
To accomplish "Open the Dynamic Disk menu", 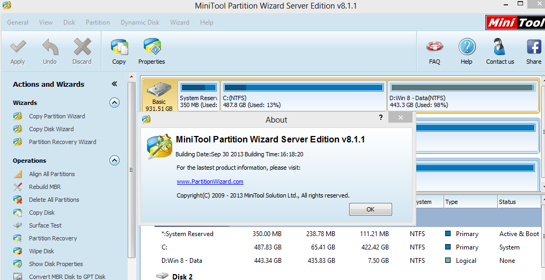I will coord(140,22).
